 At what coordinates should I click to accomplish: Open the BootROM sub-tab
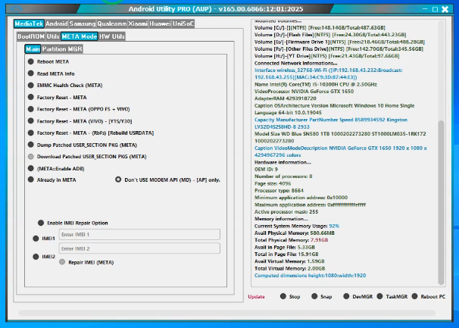click(x=31, y=36)
